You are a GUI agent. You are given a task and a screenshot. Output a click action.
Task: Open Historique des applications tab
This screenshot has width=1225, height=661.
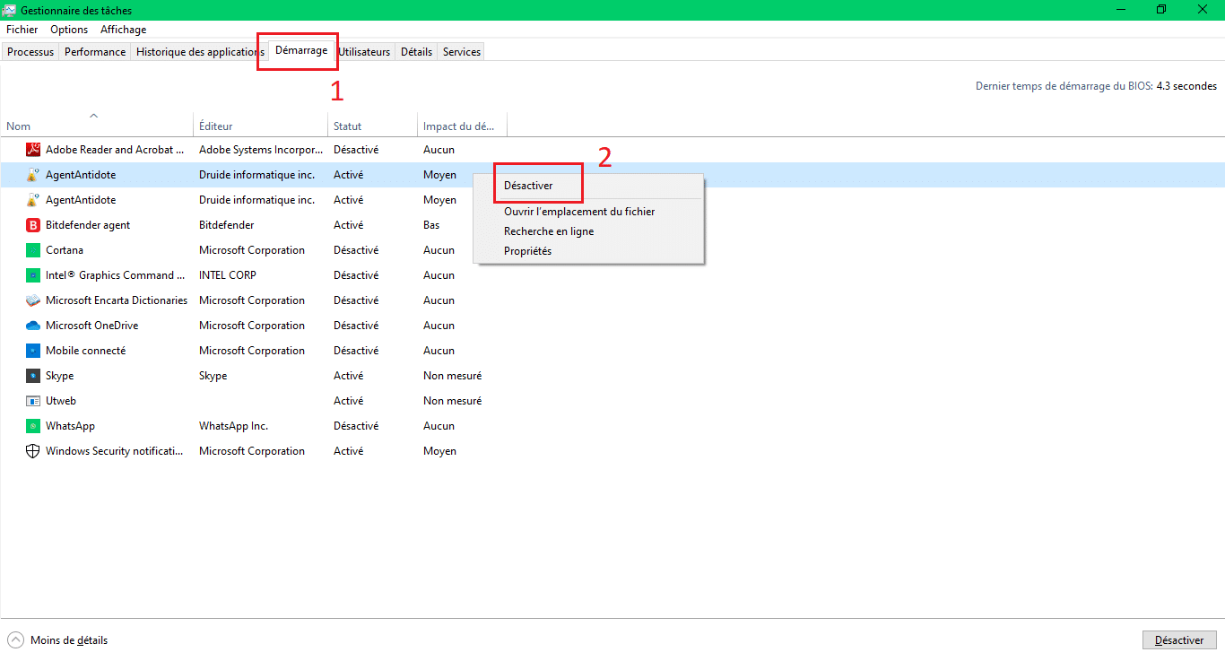tap(199, 52)
